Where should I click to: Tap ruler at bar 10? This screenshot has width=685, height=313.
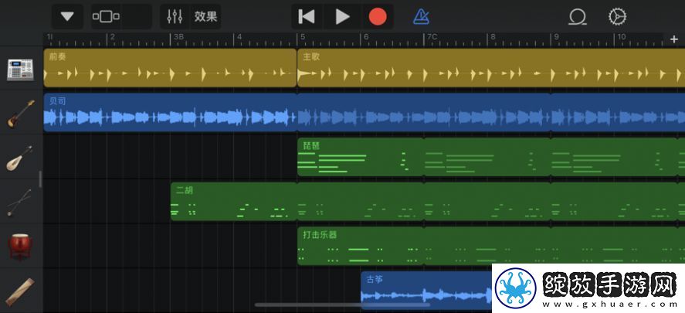point(622,39)
